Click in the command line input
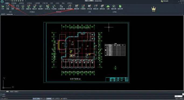The height and width of the screenshot is (100, 184). [92, 96]
